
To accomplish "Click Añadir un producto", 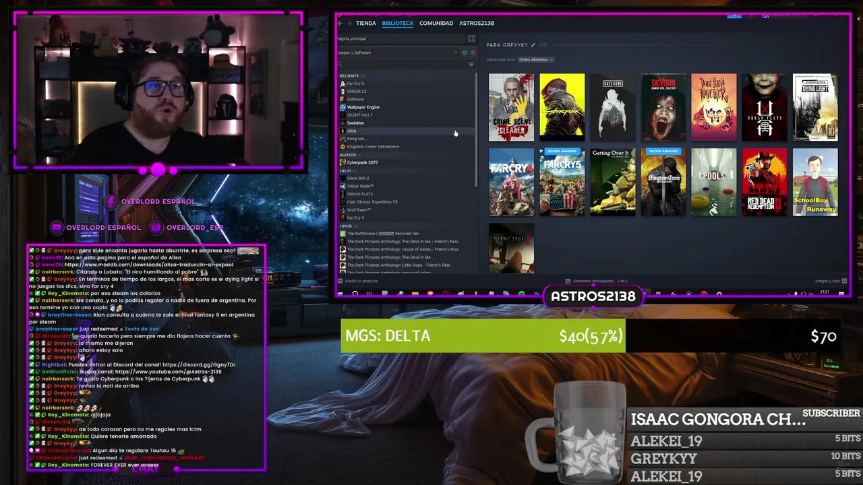I will pyautogui.click(x=358, y=281).
